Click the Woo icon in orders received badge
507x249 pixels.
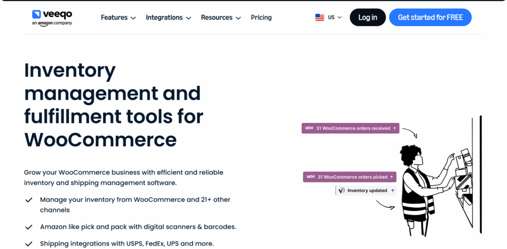309,128
